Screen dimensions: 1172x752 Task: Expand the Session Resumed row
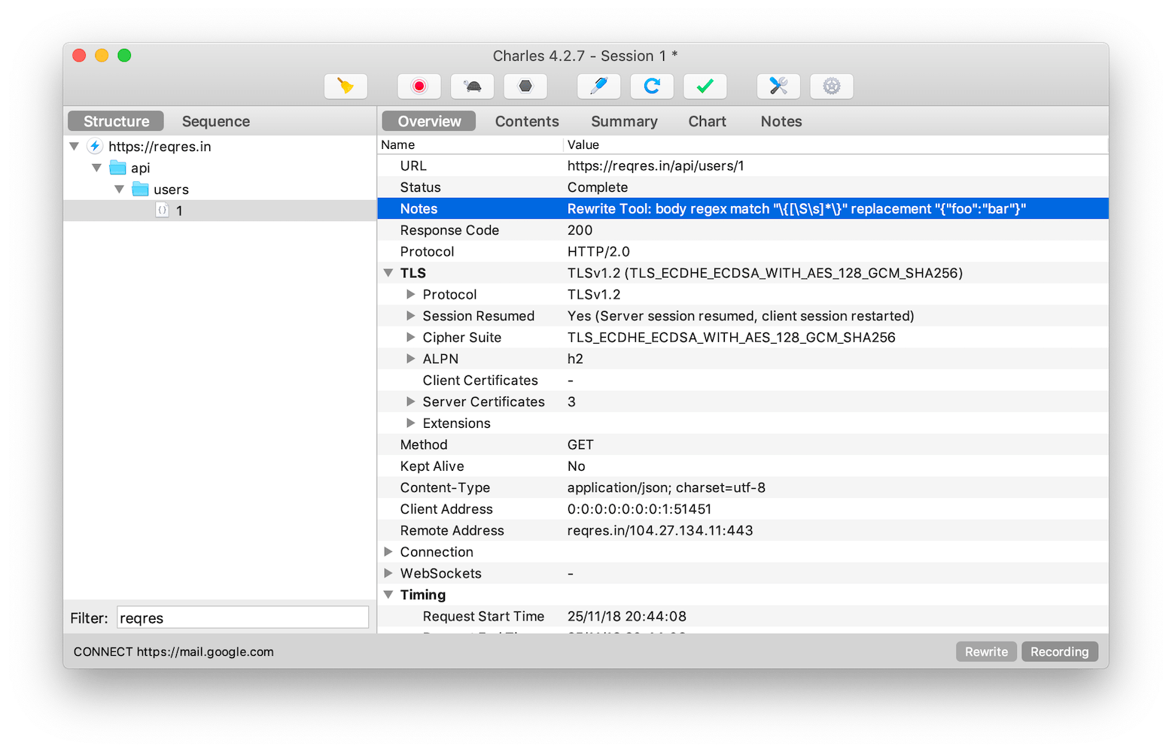411,316
